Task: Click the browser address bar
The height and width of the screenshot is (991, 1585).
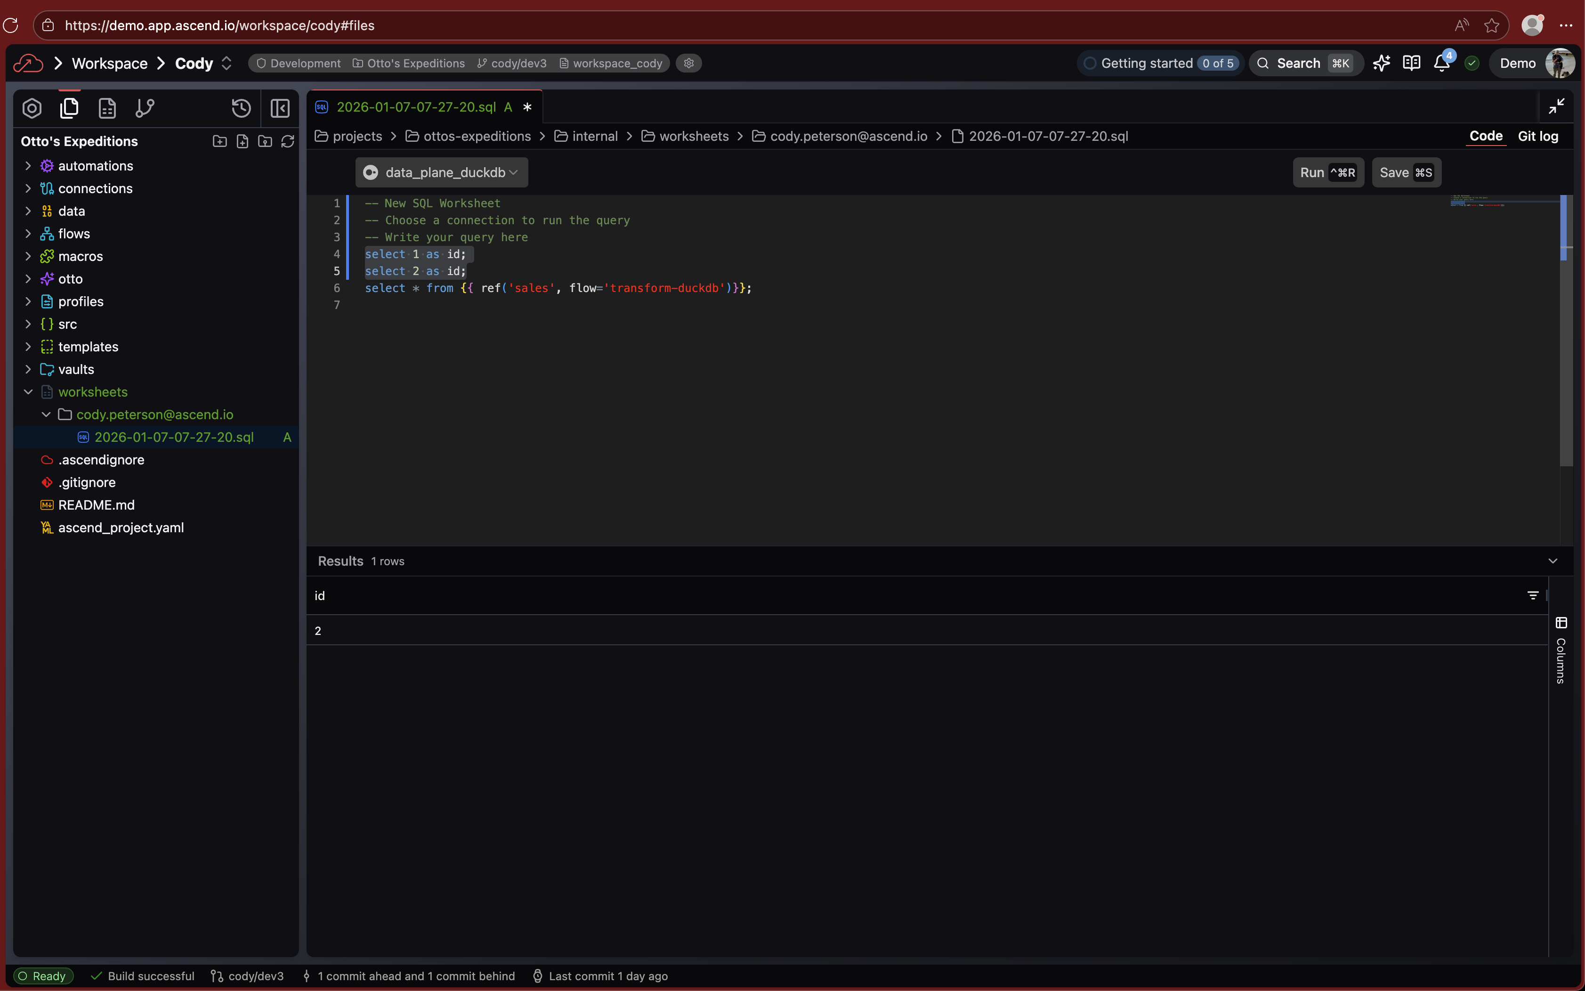Action: click(x=219, y=25)
